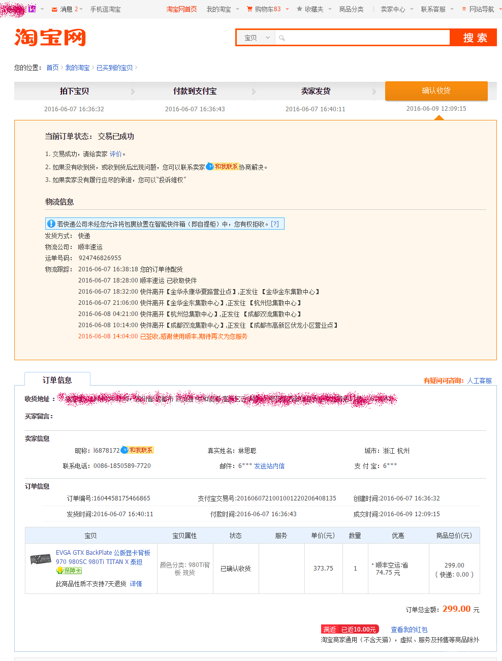Select the 拍下宝贝 progress step
This screenshot has height=661, width=502.
click(x=74, y=91)
